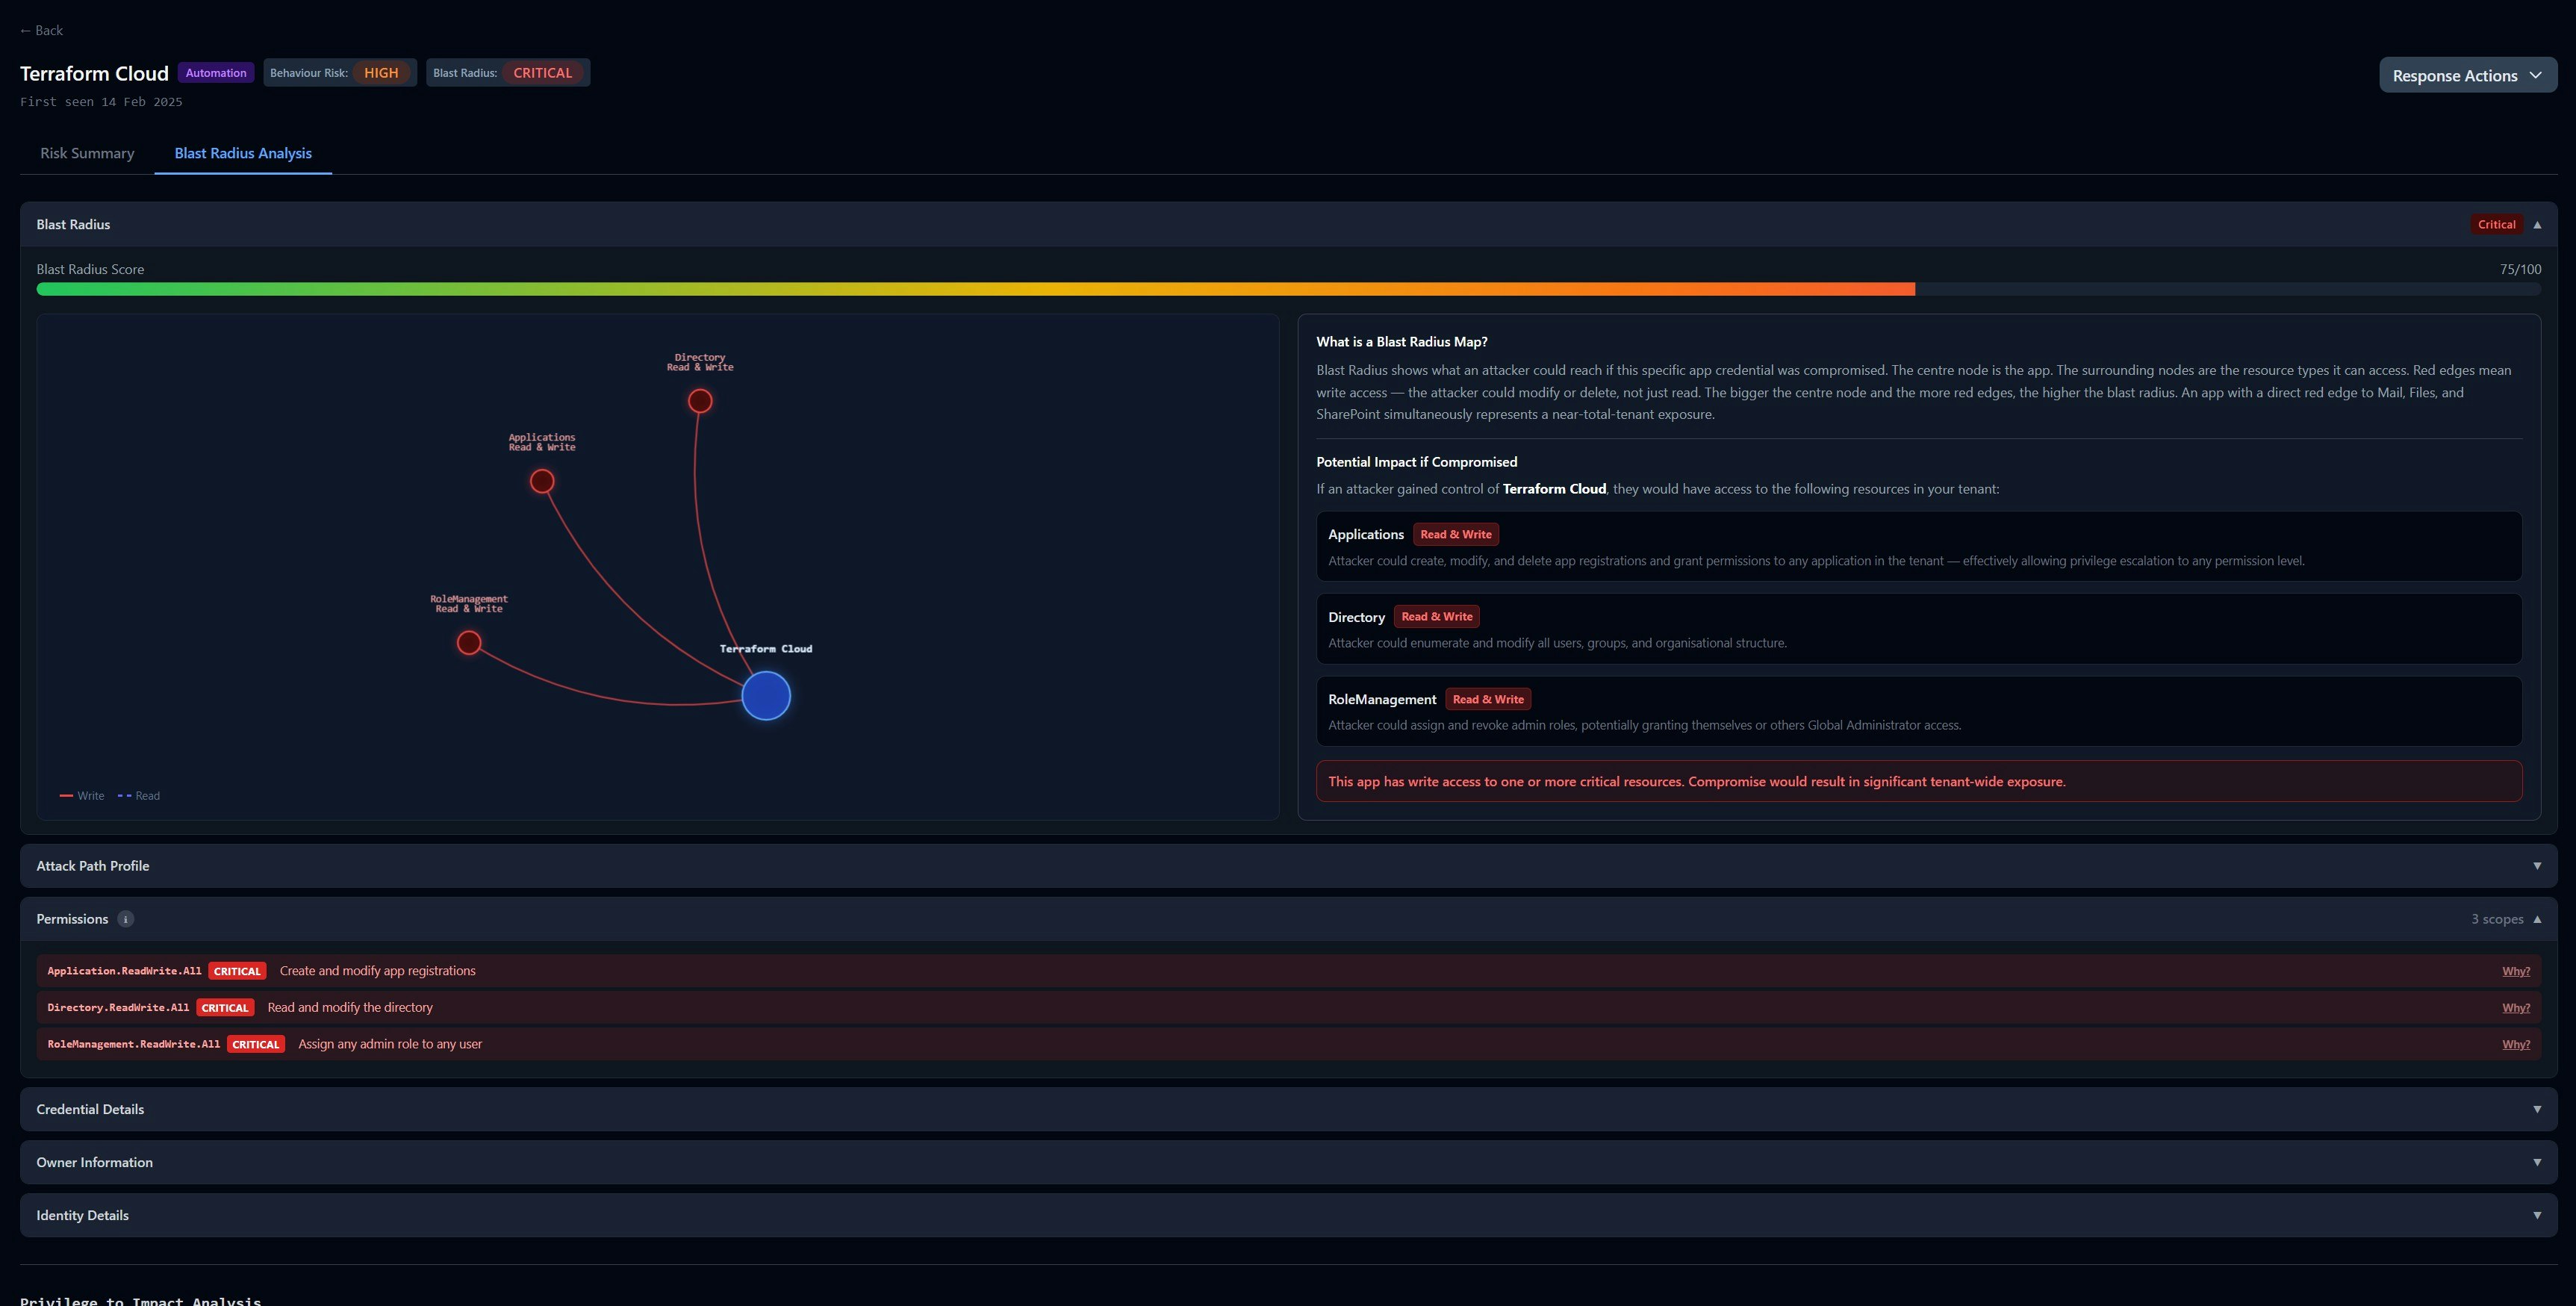Click the Critical tag in Blast Radius header

point(2496,224)
